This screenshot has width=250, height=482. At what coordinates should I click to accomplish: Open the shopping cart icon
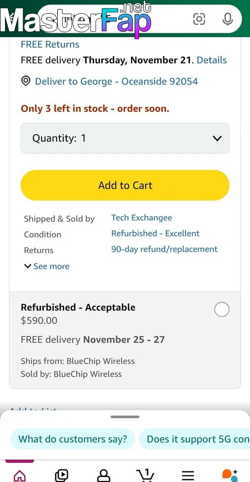coord(145,475)
